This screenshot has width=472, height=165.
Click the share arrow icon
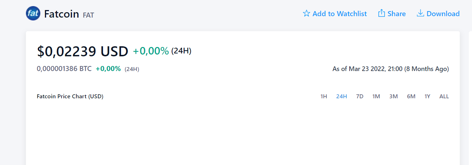tap(382, 13)
